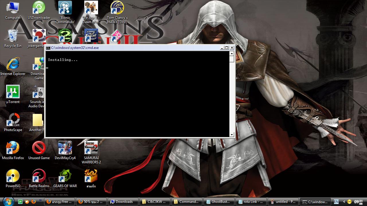Select the pink diamond desktop shortcut
Image resolution: width=367 pixels, height=206 pixels.
117,36
